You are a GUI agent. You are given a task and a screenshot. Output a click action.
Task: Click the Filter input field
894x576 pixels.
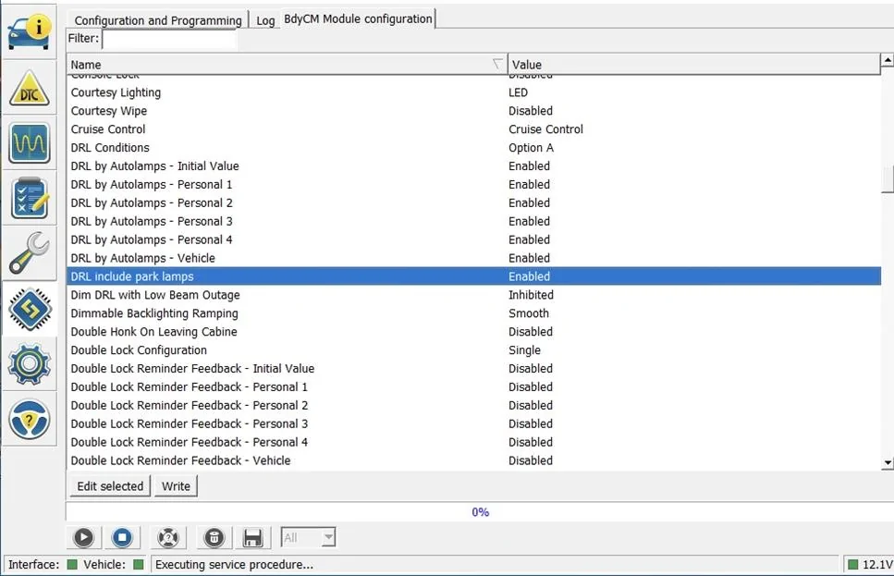(170, 40)
